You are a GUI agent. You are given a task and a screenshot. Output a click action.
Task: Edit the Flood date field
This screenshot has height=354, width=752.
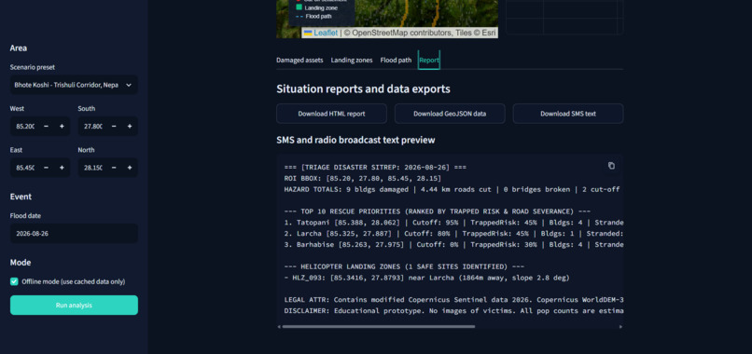tap(74, 234)
